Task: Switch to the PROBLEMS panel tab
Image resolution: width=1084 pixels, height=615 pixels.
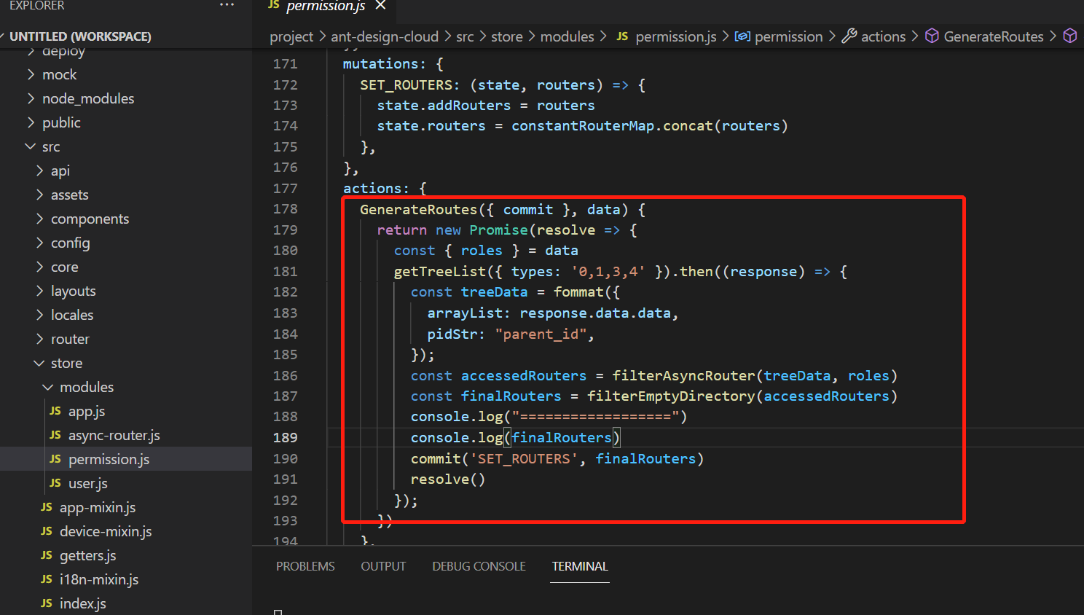Action: pyautogui.click(x=305, y=566)
